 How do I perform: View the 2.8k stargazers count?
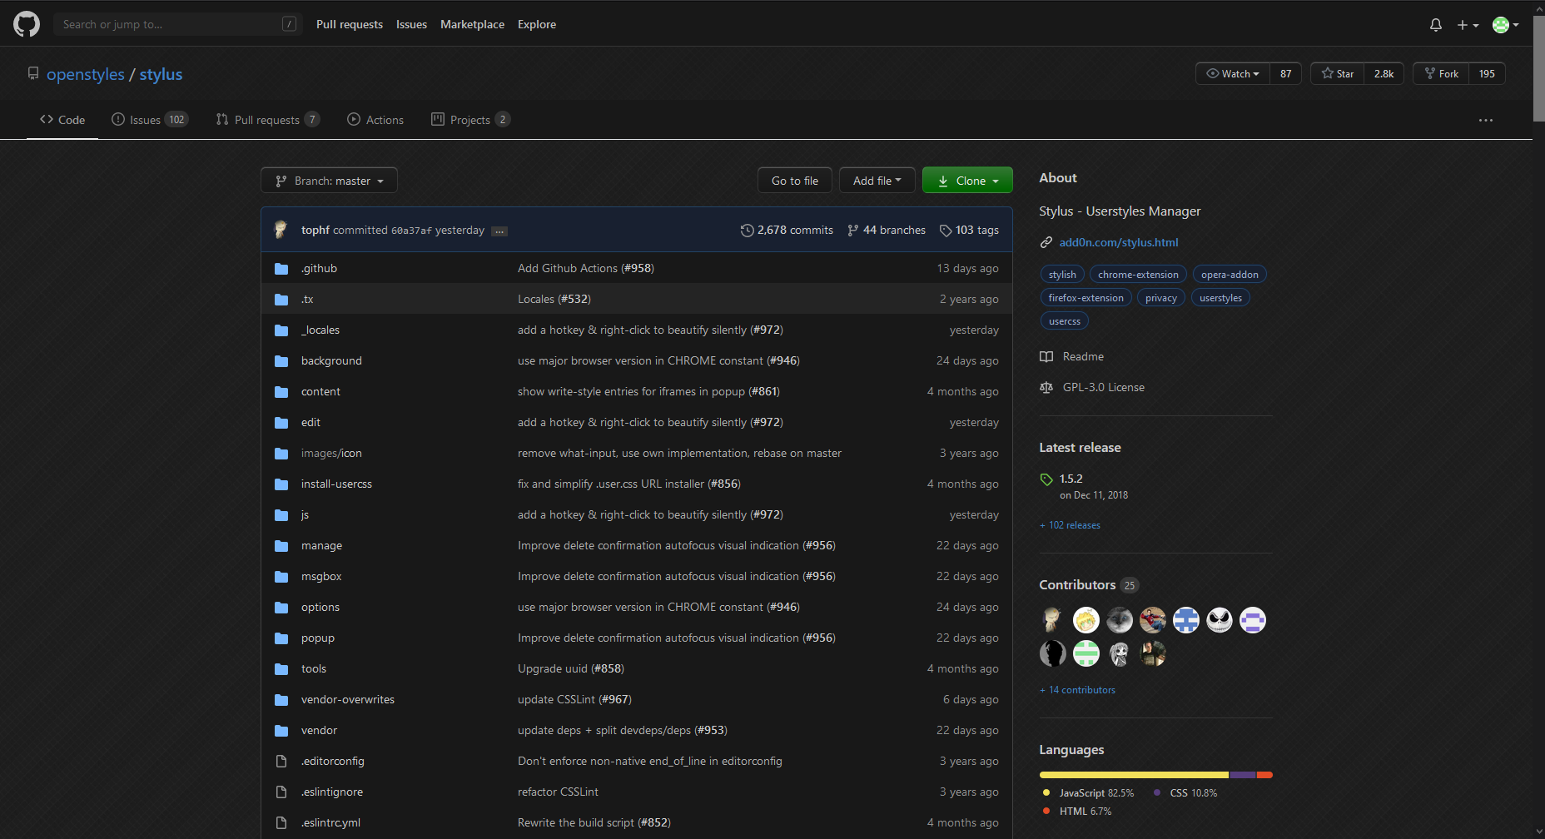(x=1384, y=73)
